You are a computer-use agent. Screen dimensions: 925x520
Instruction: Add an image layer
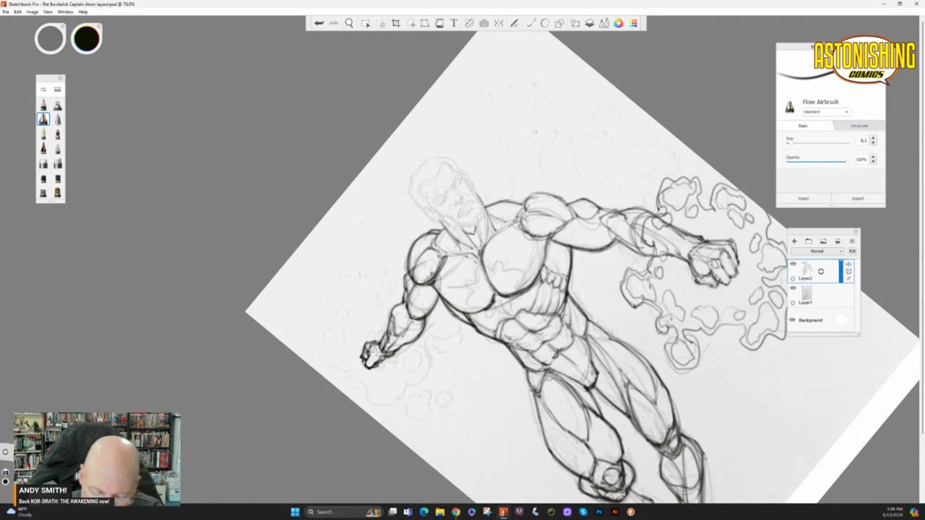(823, 241)
